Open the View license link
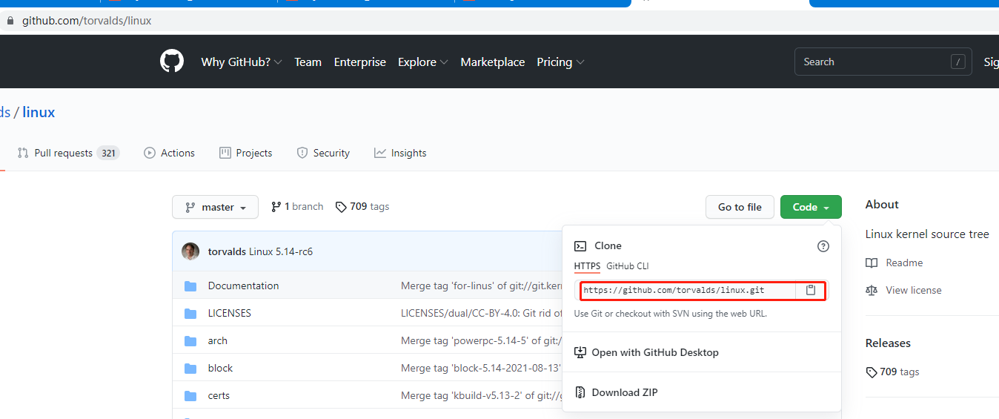999x419 pixels. (903, 290)
